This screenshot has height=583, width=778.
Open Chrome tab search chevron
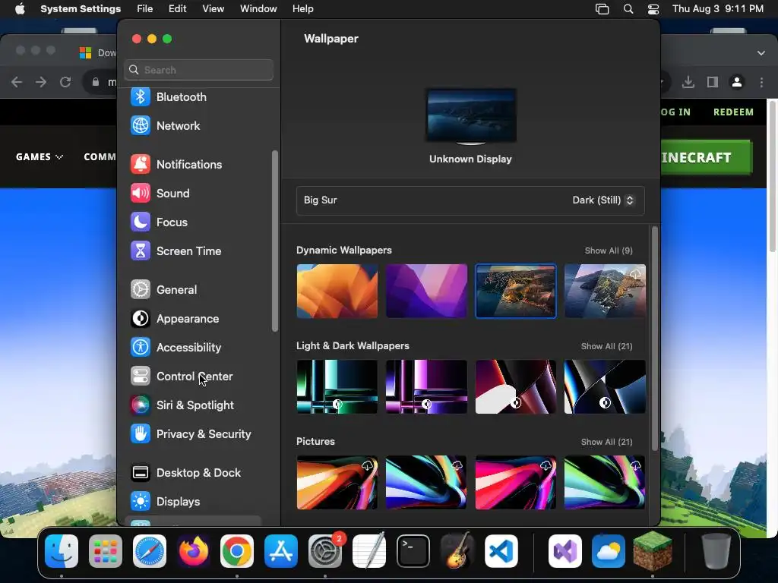tap(761, 52)
